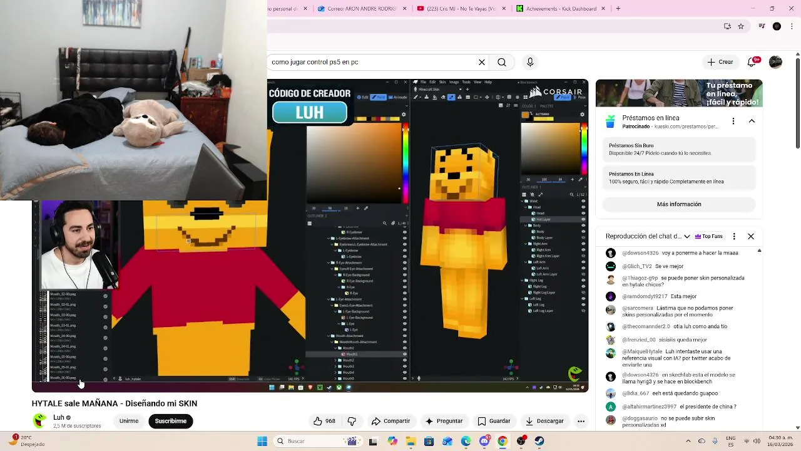Click the Descargar button

click(x=544, y=421)
